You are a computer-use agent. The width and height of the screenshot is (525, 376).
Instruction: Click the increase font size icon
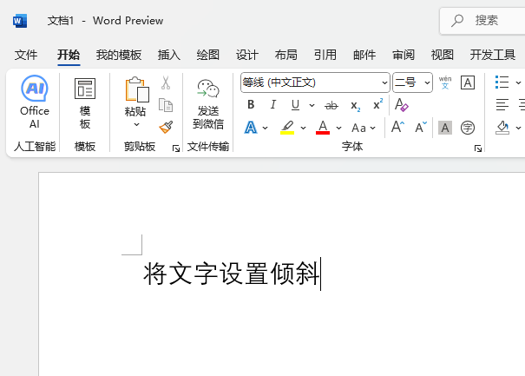click(x=397, y=128)
